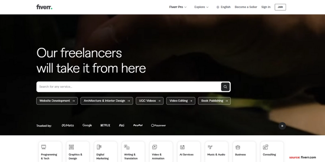Viewport: 325px width, 162px height.
Task: Select the Website Development suggestion
Action: pyautogui.click(x=57, y=101)
